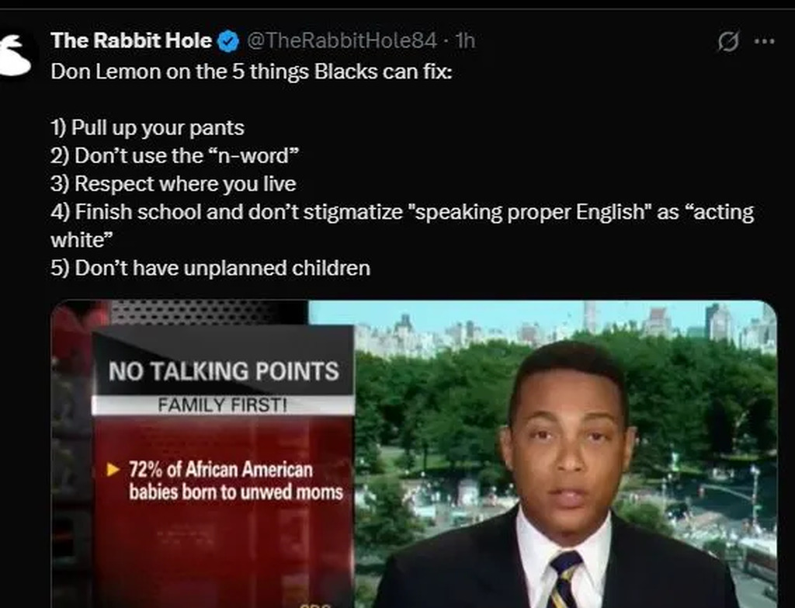Select the 'Respect where you live' text line
Viewport: 795px width, 608px height.
[x=173, y=184]
